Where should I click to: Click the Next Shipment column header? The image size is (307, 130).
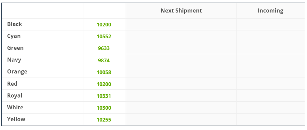[x=181, y=11]
